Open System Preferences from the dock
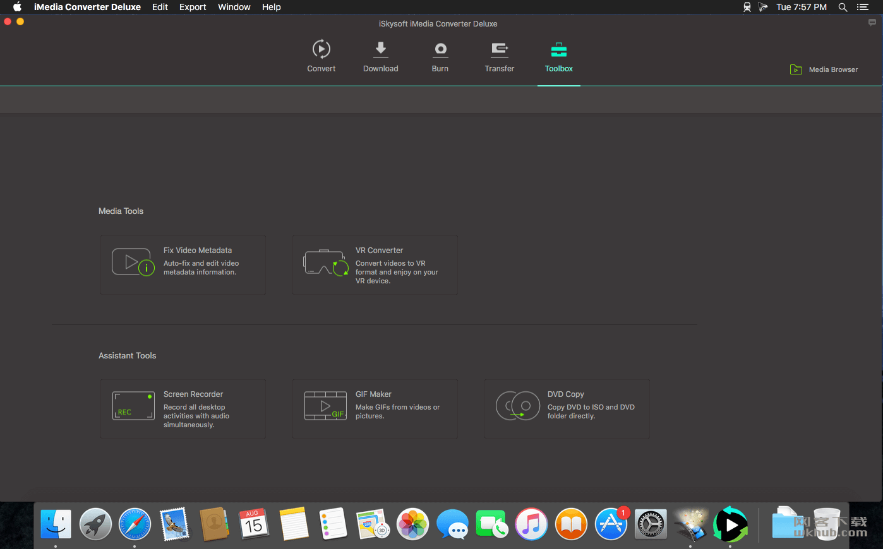 [x=651, y=524]
